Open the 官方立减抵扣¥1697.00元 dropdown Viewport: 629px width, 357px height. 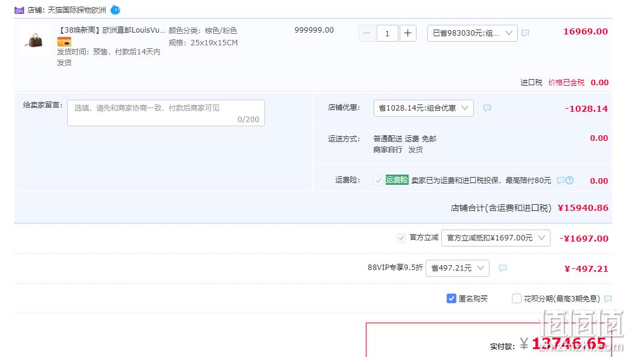(x=496, y=238)
